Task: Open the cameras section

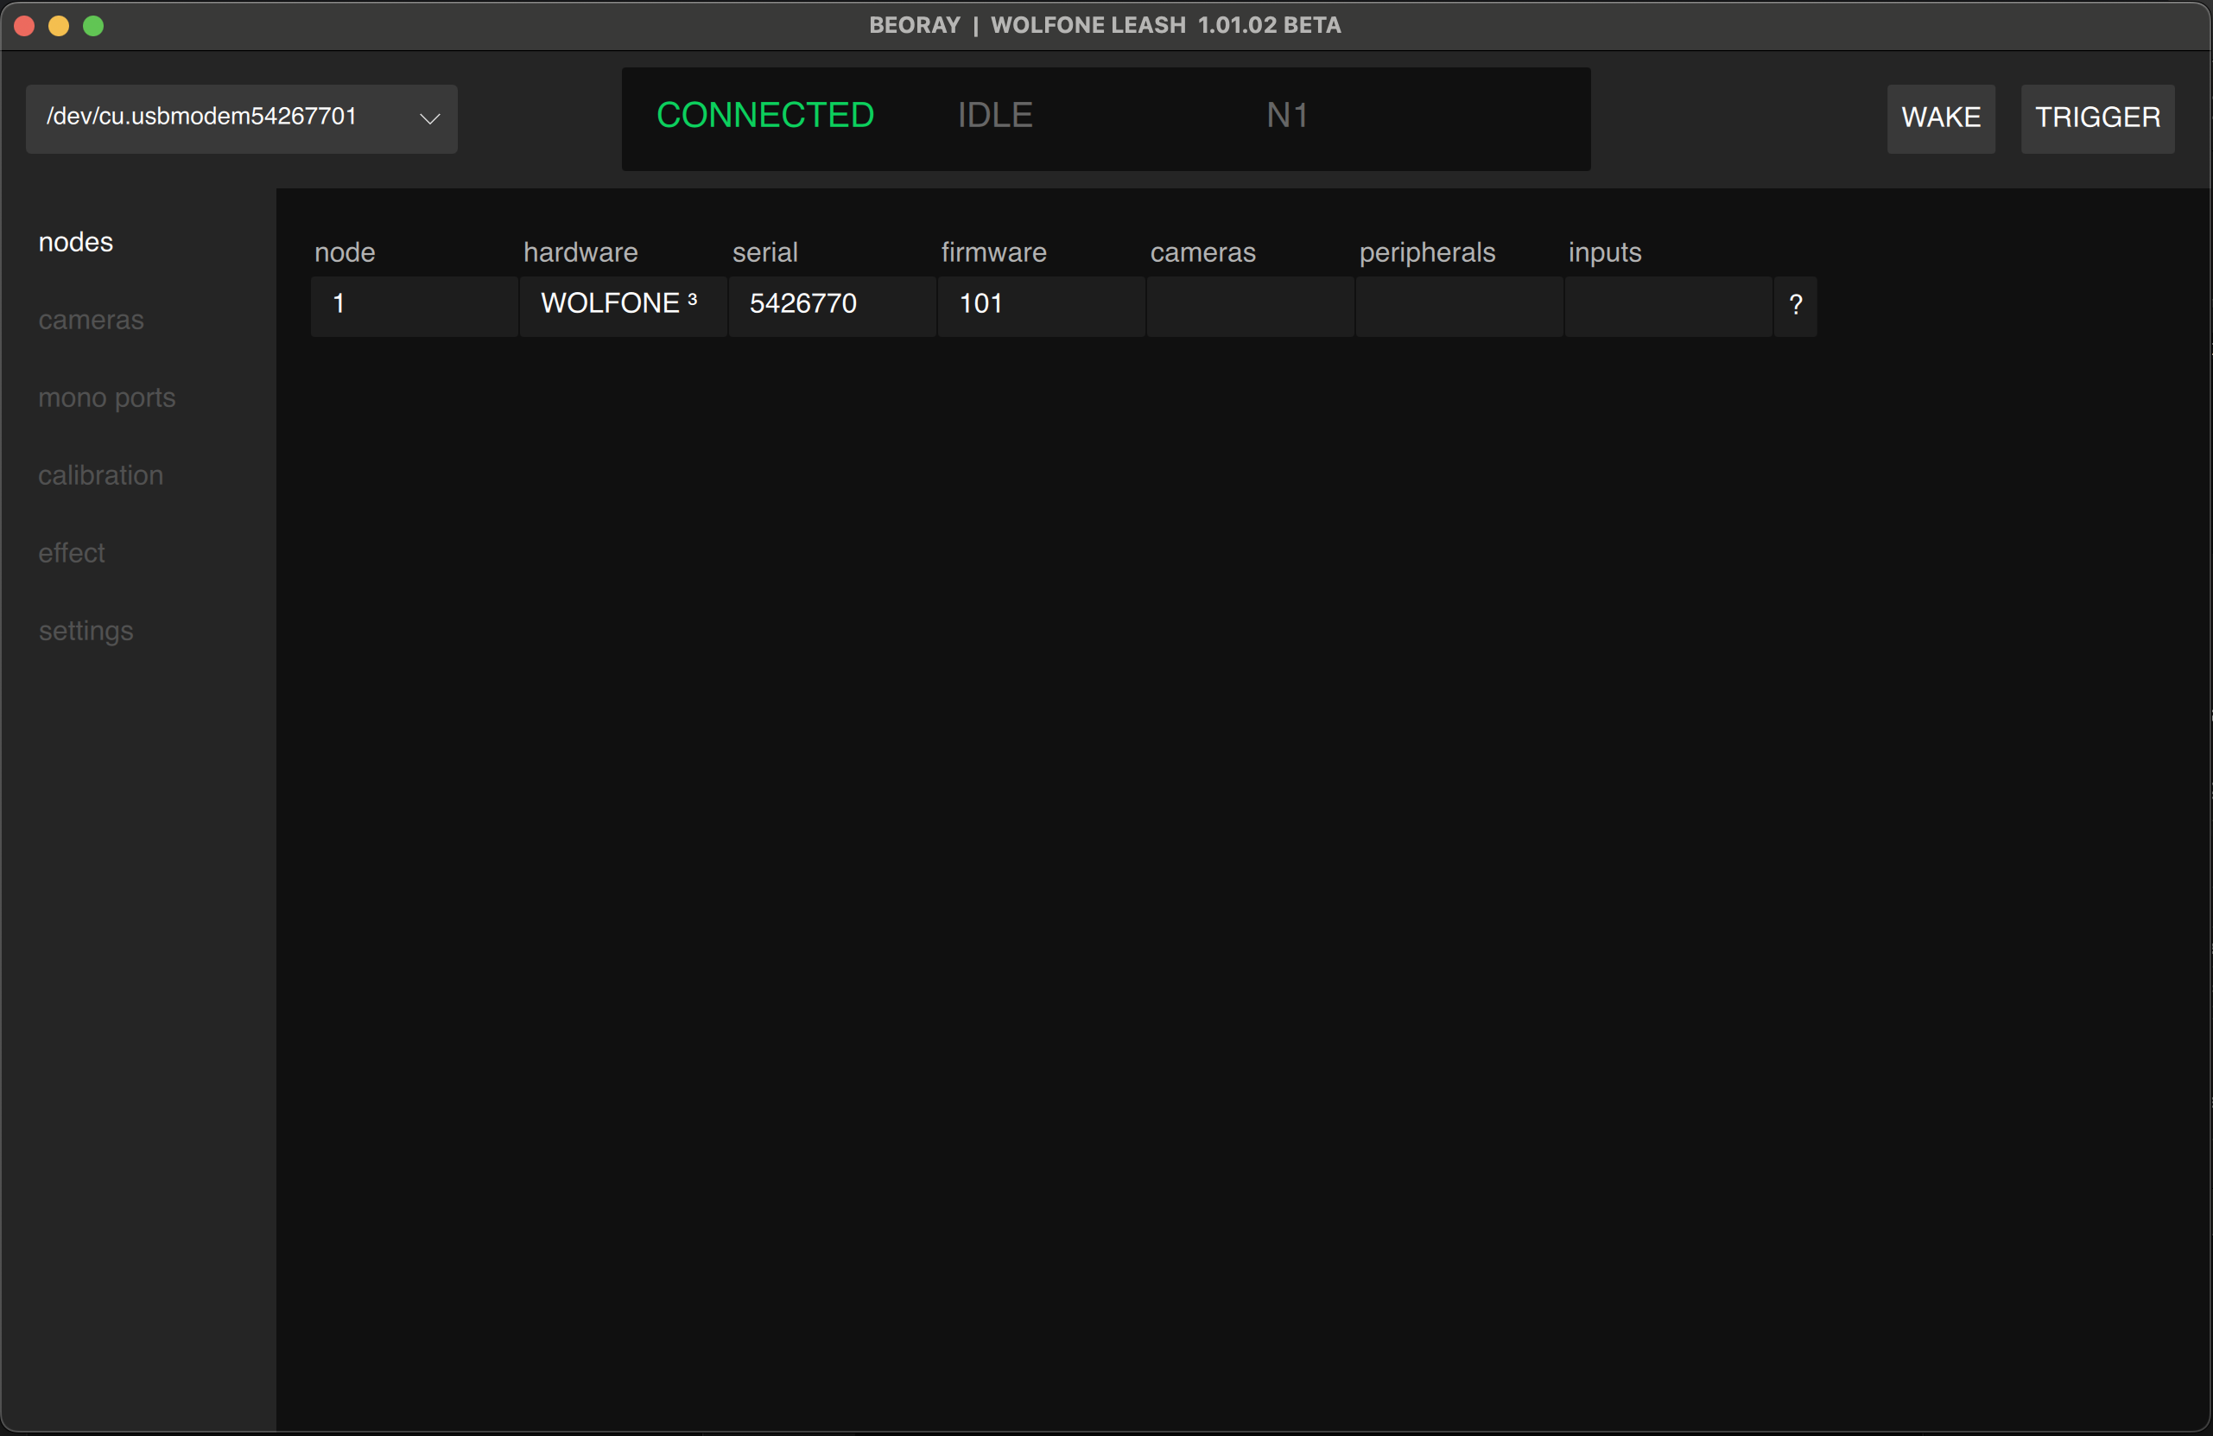Action: (x=90, y=319)
